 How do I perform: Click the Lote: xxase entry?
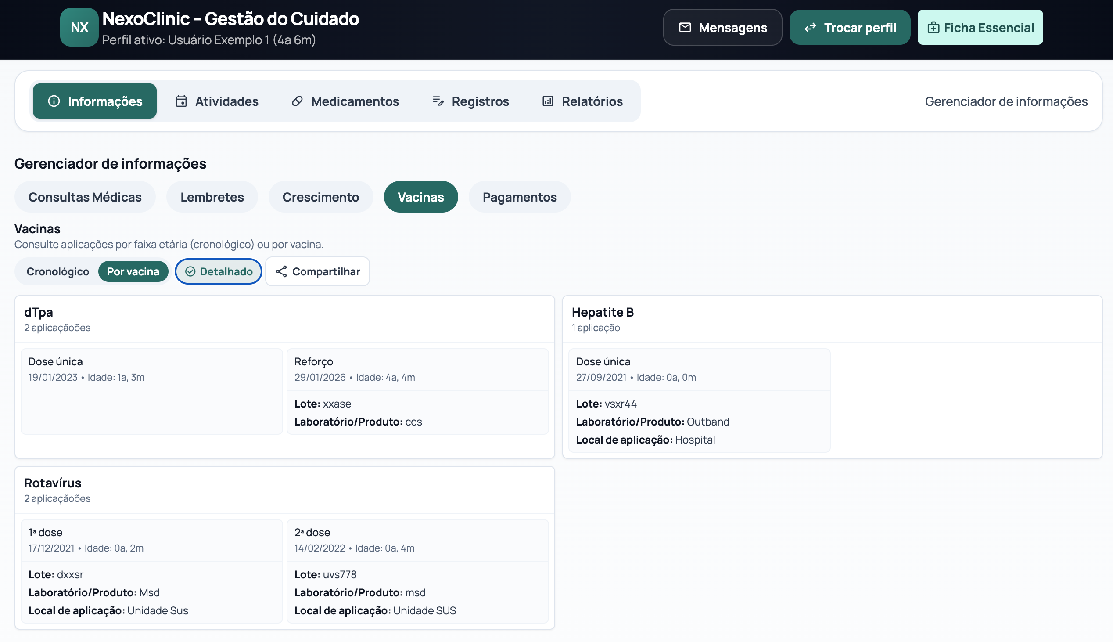pyautogui.click(x=323, y=404)
